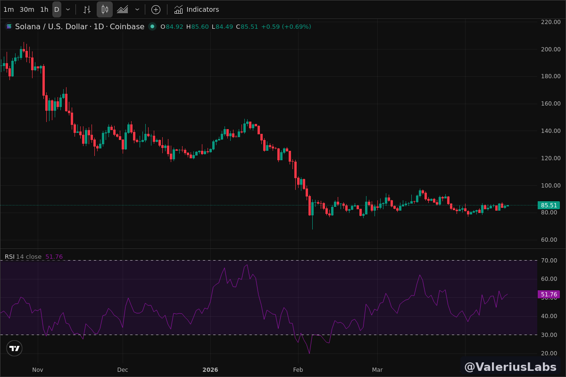Expand the chart style dropdown arrow
The height and width of the screenshot is (377, 566).
click(137, 9)
